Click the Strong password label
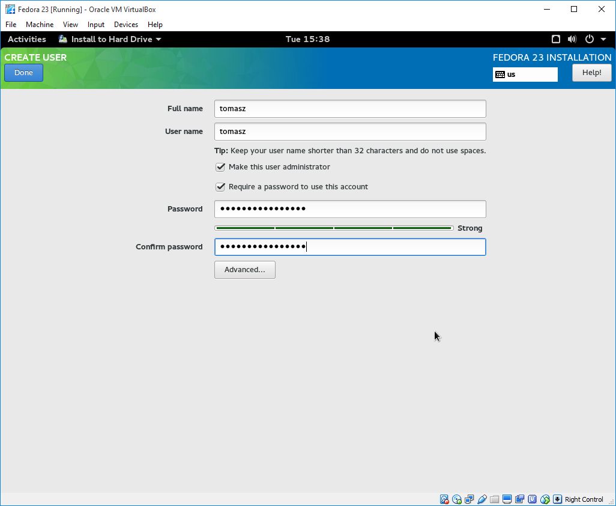The height and width of the screenshot is (506, 616). pos(470,228)
